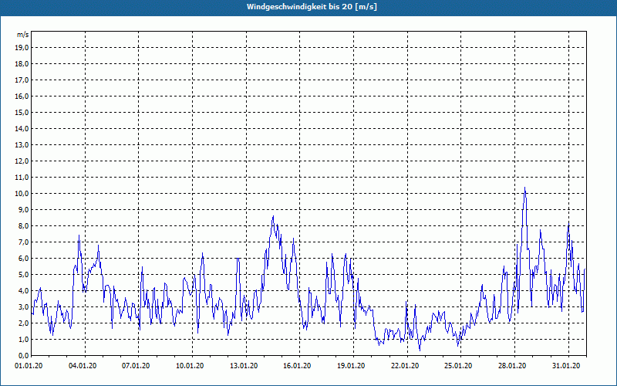Select the 9,0 y-axis label
Image resolution: width=617 pixels, height=386 pixels.
[23, 209]
